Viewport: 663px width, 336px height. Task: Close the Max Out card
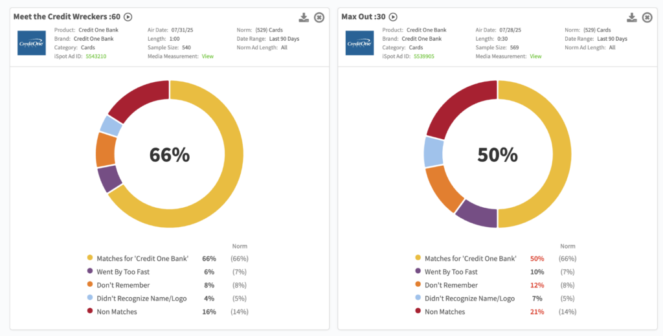(x=647, y=17)
